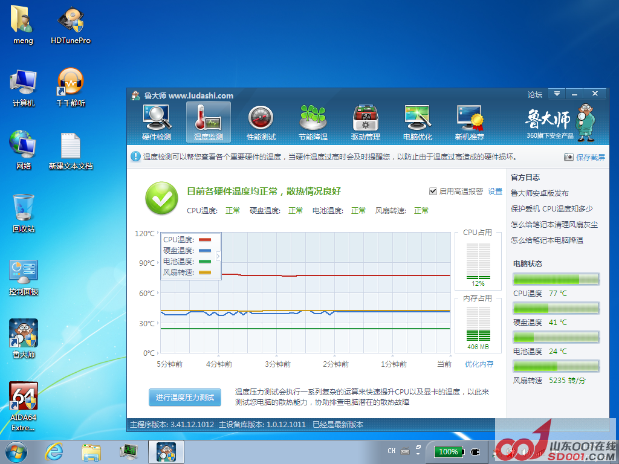Click the green checkmark status icon

click(x=161, y=198)
